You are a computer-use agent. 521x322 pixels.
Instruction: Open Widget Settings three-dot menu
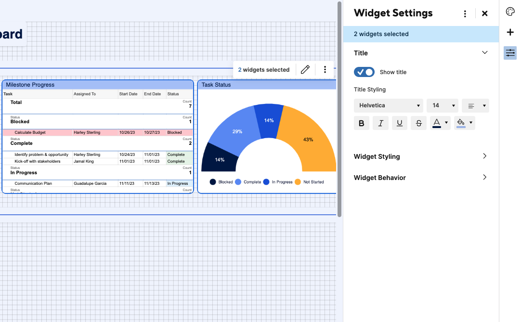tap(465, 13)
